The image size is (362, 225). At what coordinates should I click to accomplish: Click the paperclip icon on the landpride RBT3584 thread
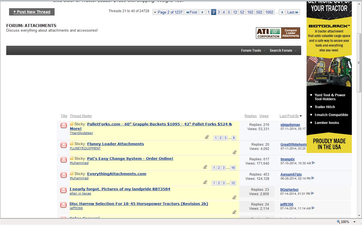click(234, 197)
